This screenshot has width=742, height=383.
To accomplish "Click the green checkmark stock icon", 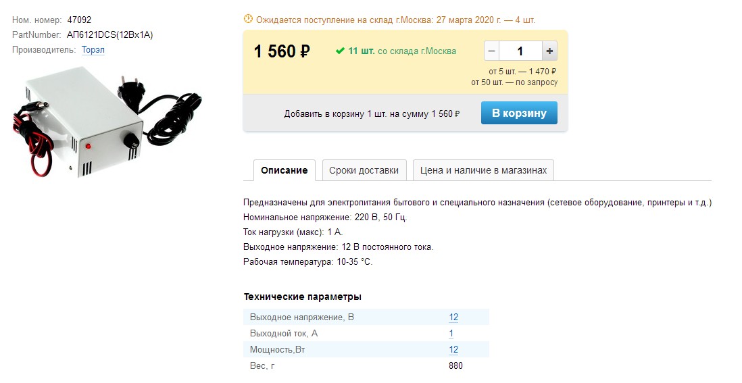I will [340, 51].
